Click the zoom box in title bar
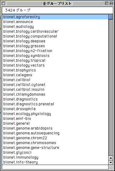The height and width of the screenshot is (171, 115). point(107,4)
